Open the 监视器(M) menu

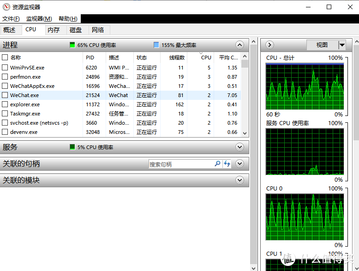[39, 19]
